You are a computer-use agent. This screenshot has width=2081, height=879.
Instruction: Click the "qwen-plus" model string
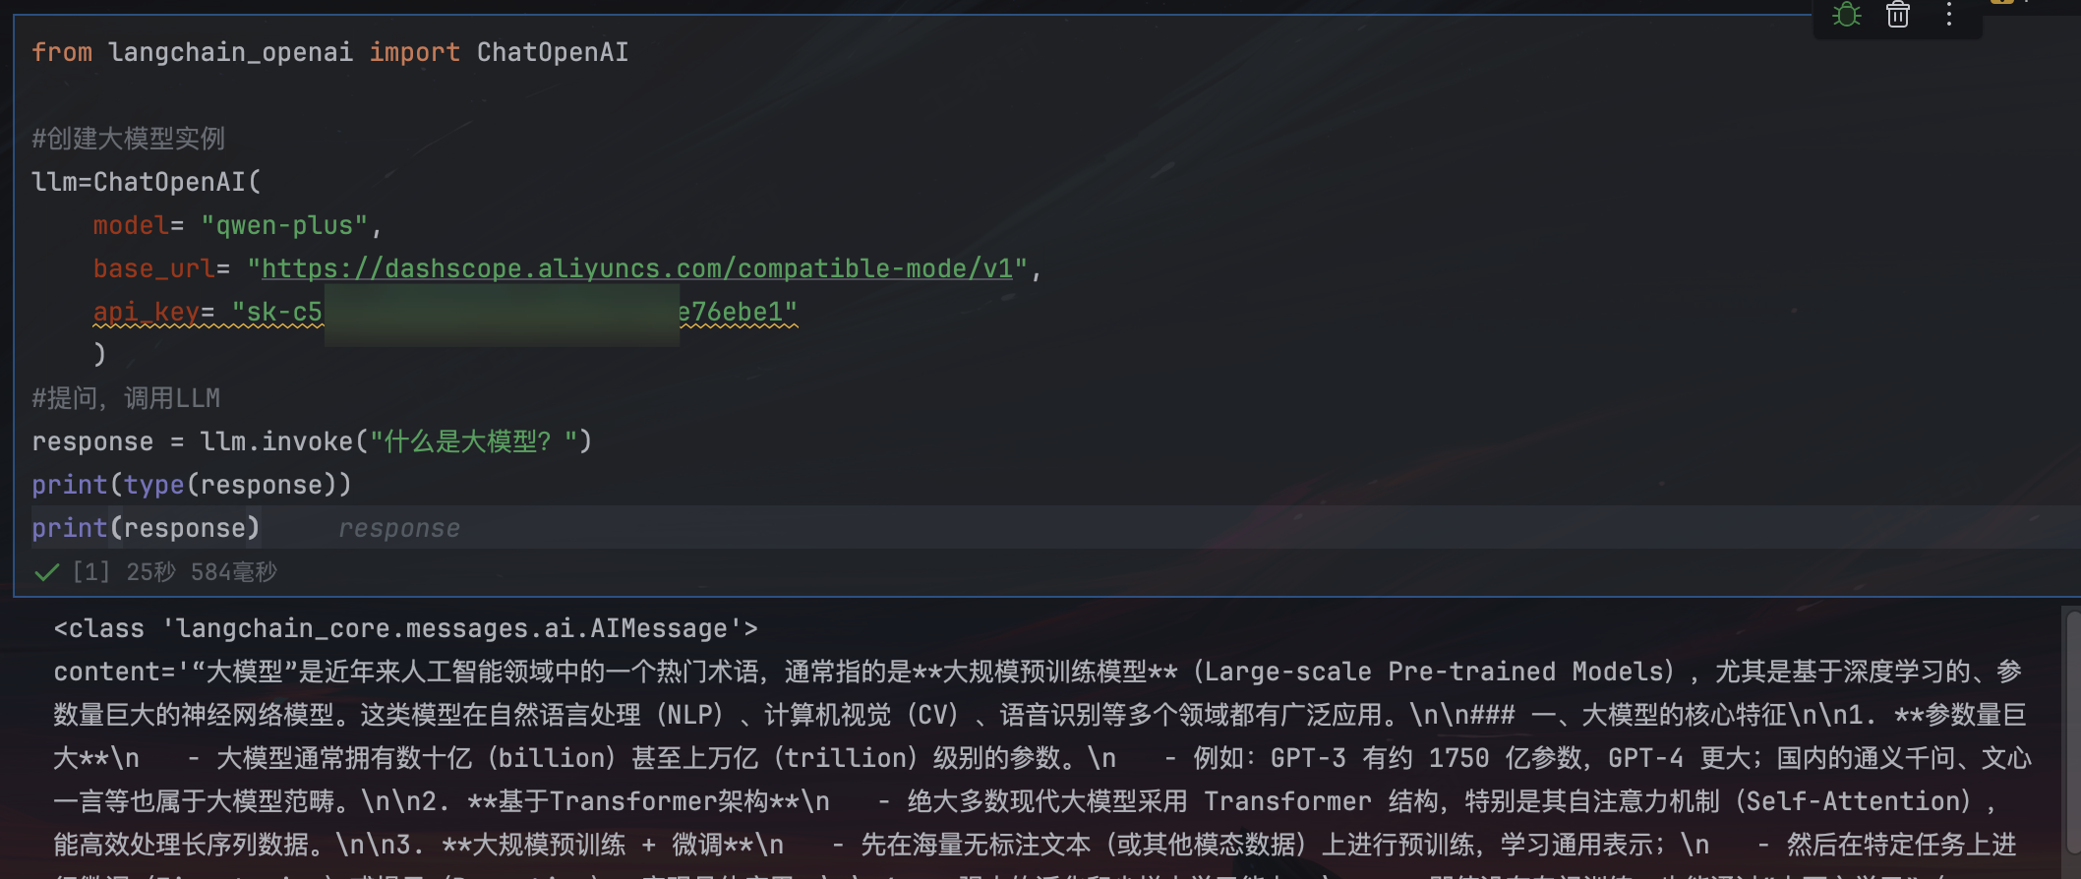pyautogui.click(x=284, y=225)
